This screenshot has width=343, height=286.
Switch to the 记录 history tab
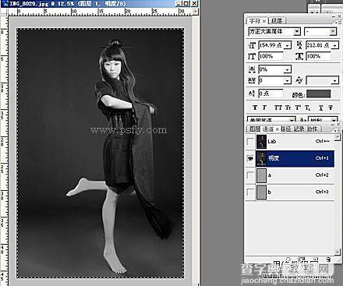click(299, 129)
